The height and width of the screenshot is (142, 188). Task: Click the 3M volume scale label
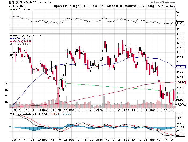click(x=6, y=89)
